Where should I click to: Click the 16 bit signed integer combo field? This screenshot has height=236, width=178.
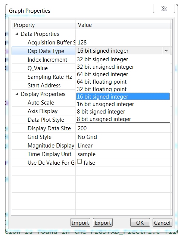(119, 51)
